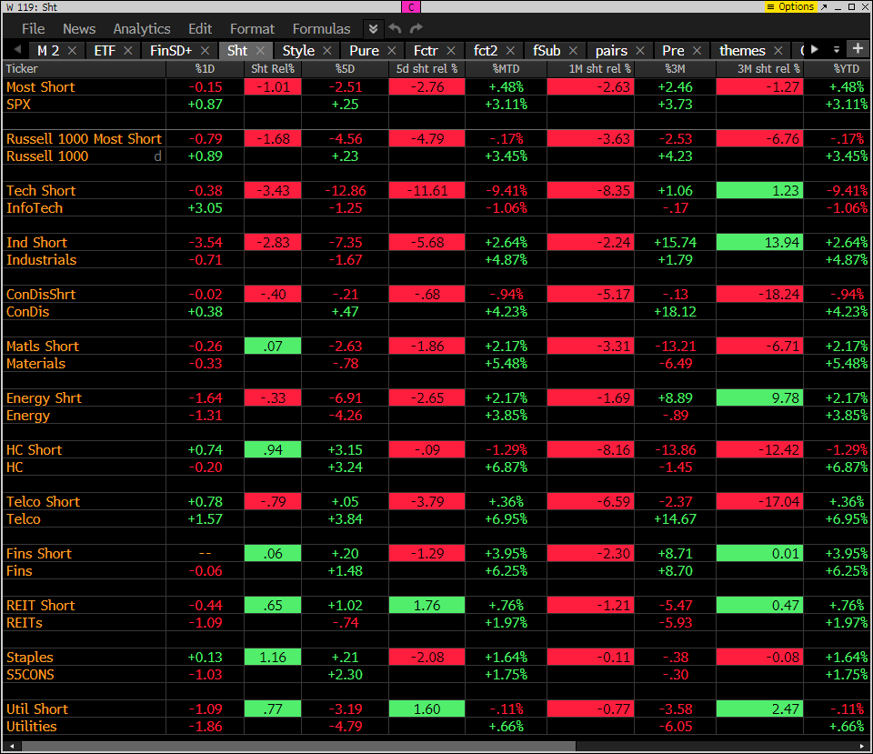Sort by the Sht Rel% column header

tap(272, 68)
